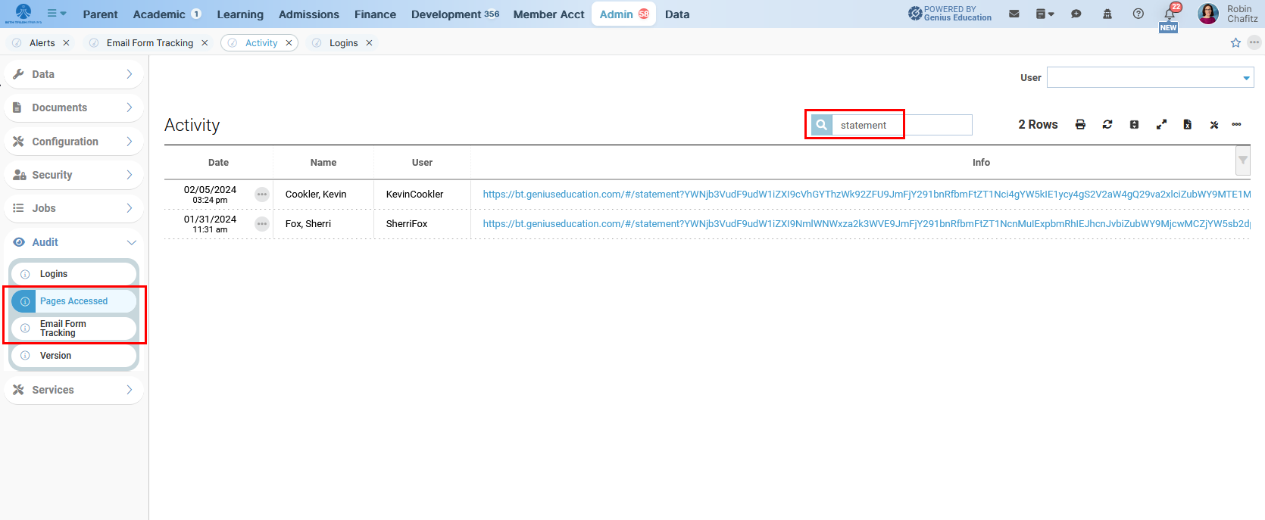Open the help question mark icon
Image resolution: width=1265 pixels, height=520 pixels.
point(1138,14)
